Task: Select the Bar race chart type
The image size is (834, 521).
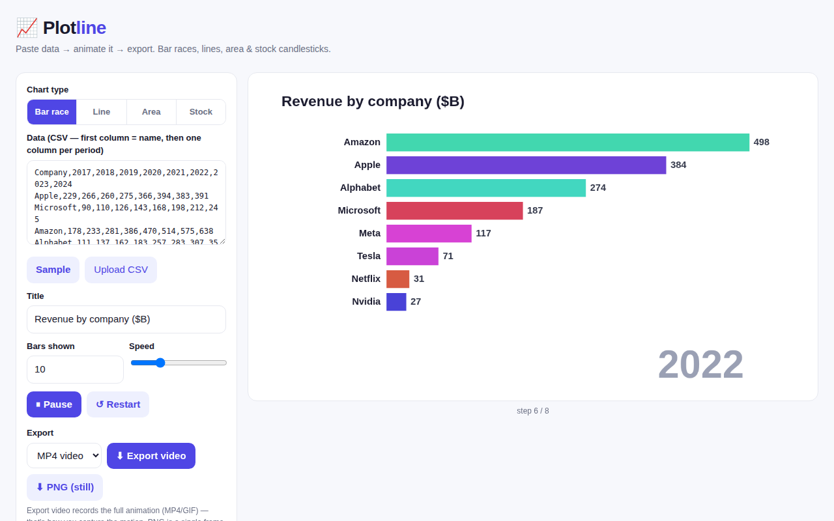Action: pyautogui.click(x=52, y=112)
